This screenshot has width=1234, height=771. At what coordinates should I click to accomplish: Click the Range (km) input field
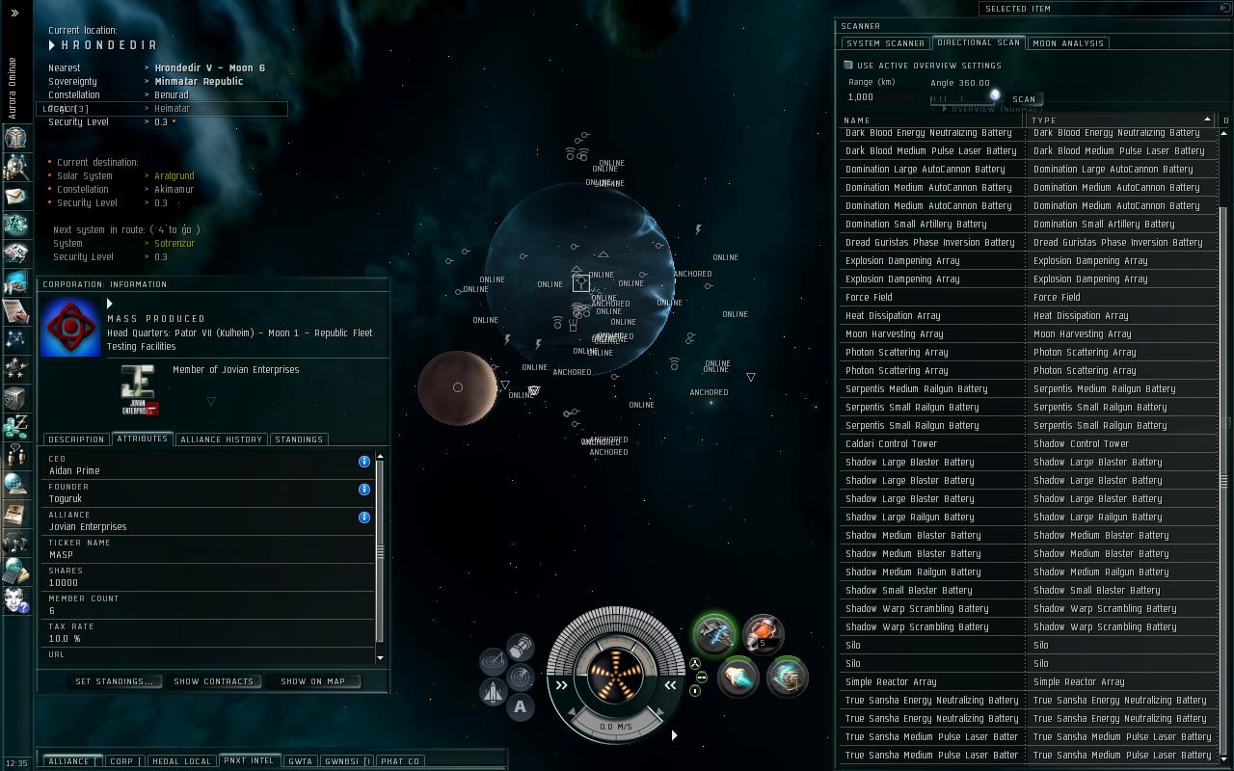(882, 97)
